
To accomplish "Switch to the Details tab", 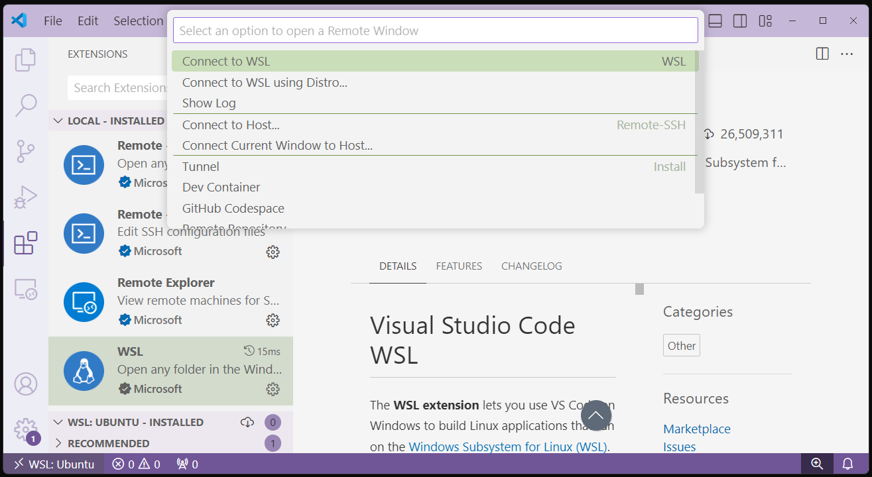I will click(x=398, y=266).
